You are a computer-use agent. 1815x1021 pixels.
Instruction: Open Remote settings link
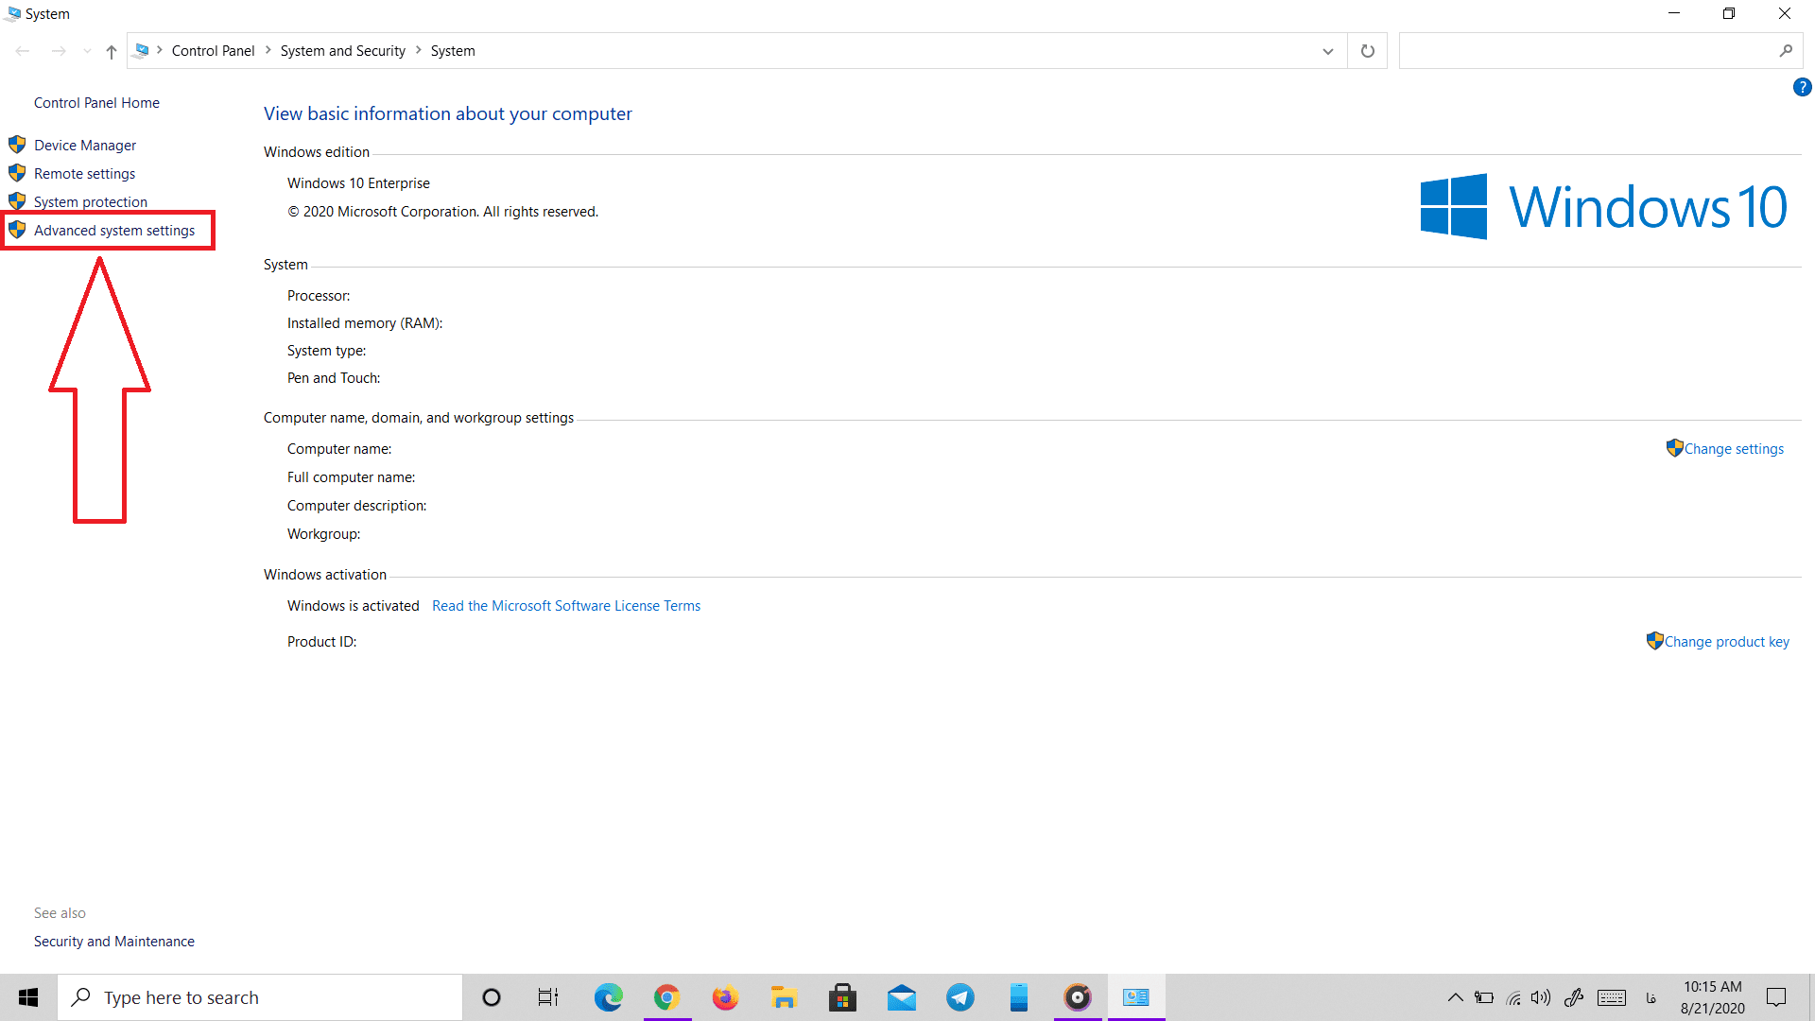coord(84,174)
